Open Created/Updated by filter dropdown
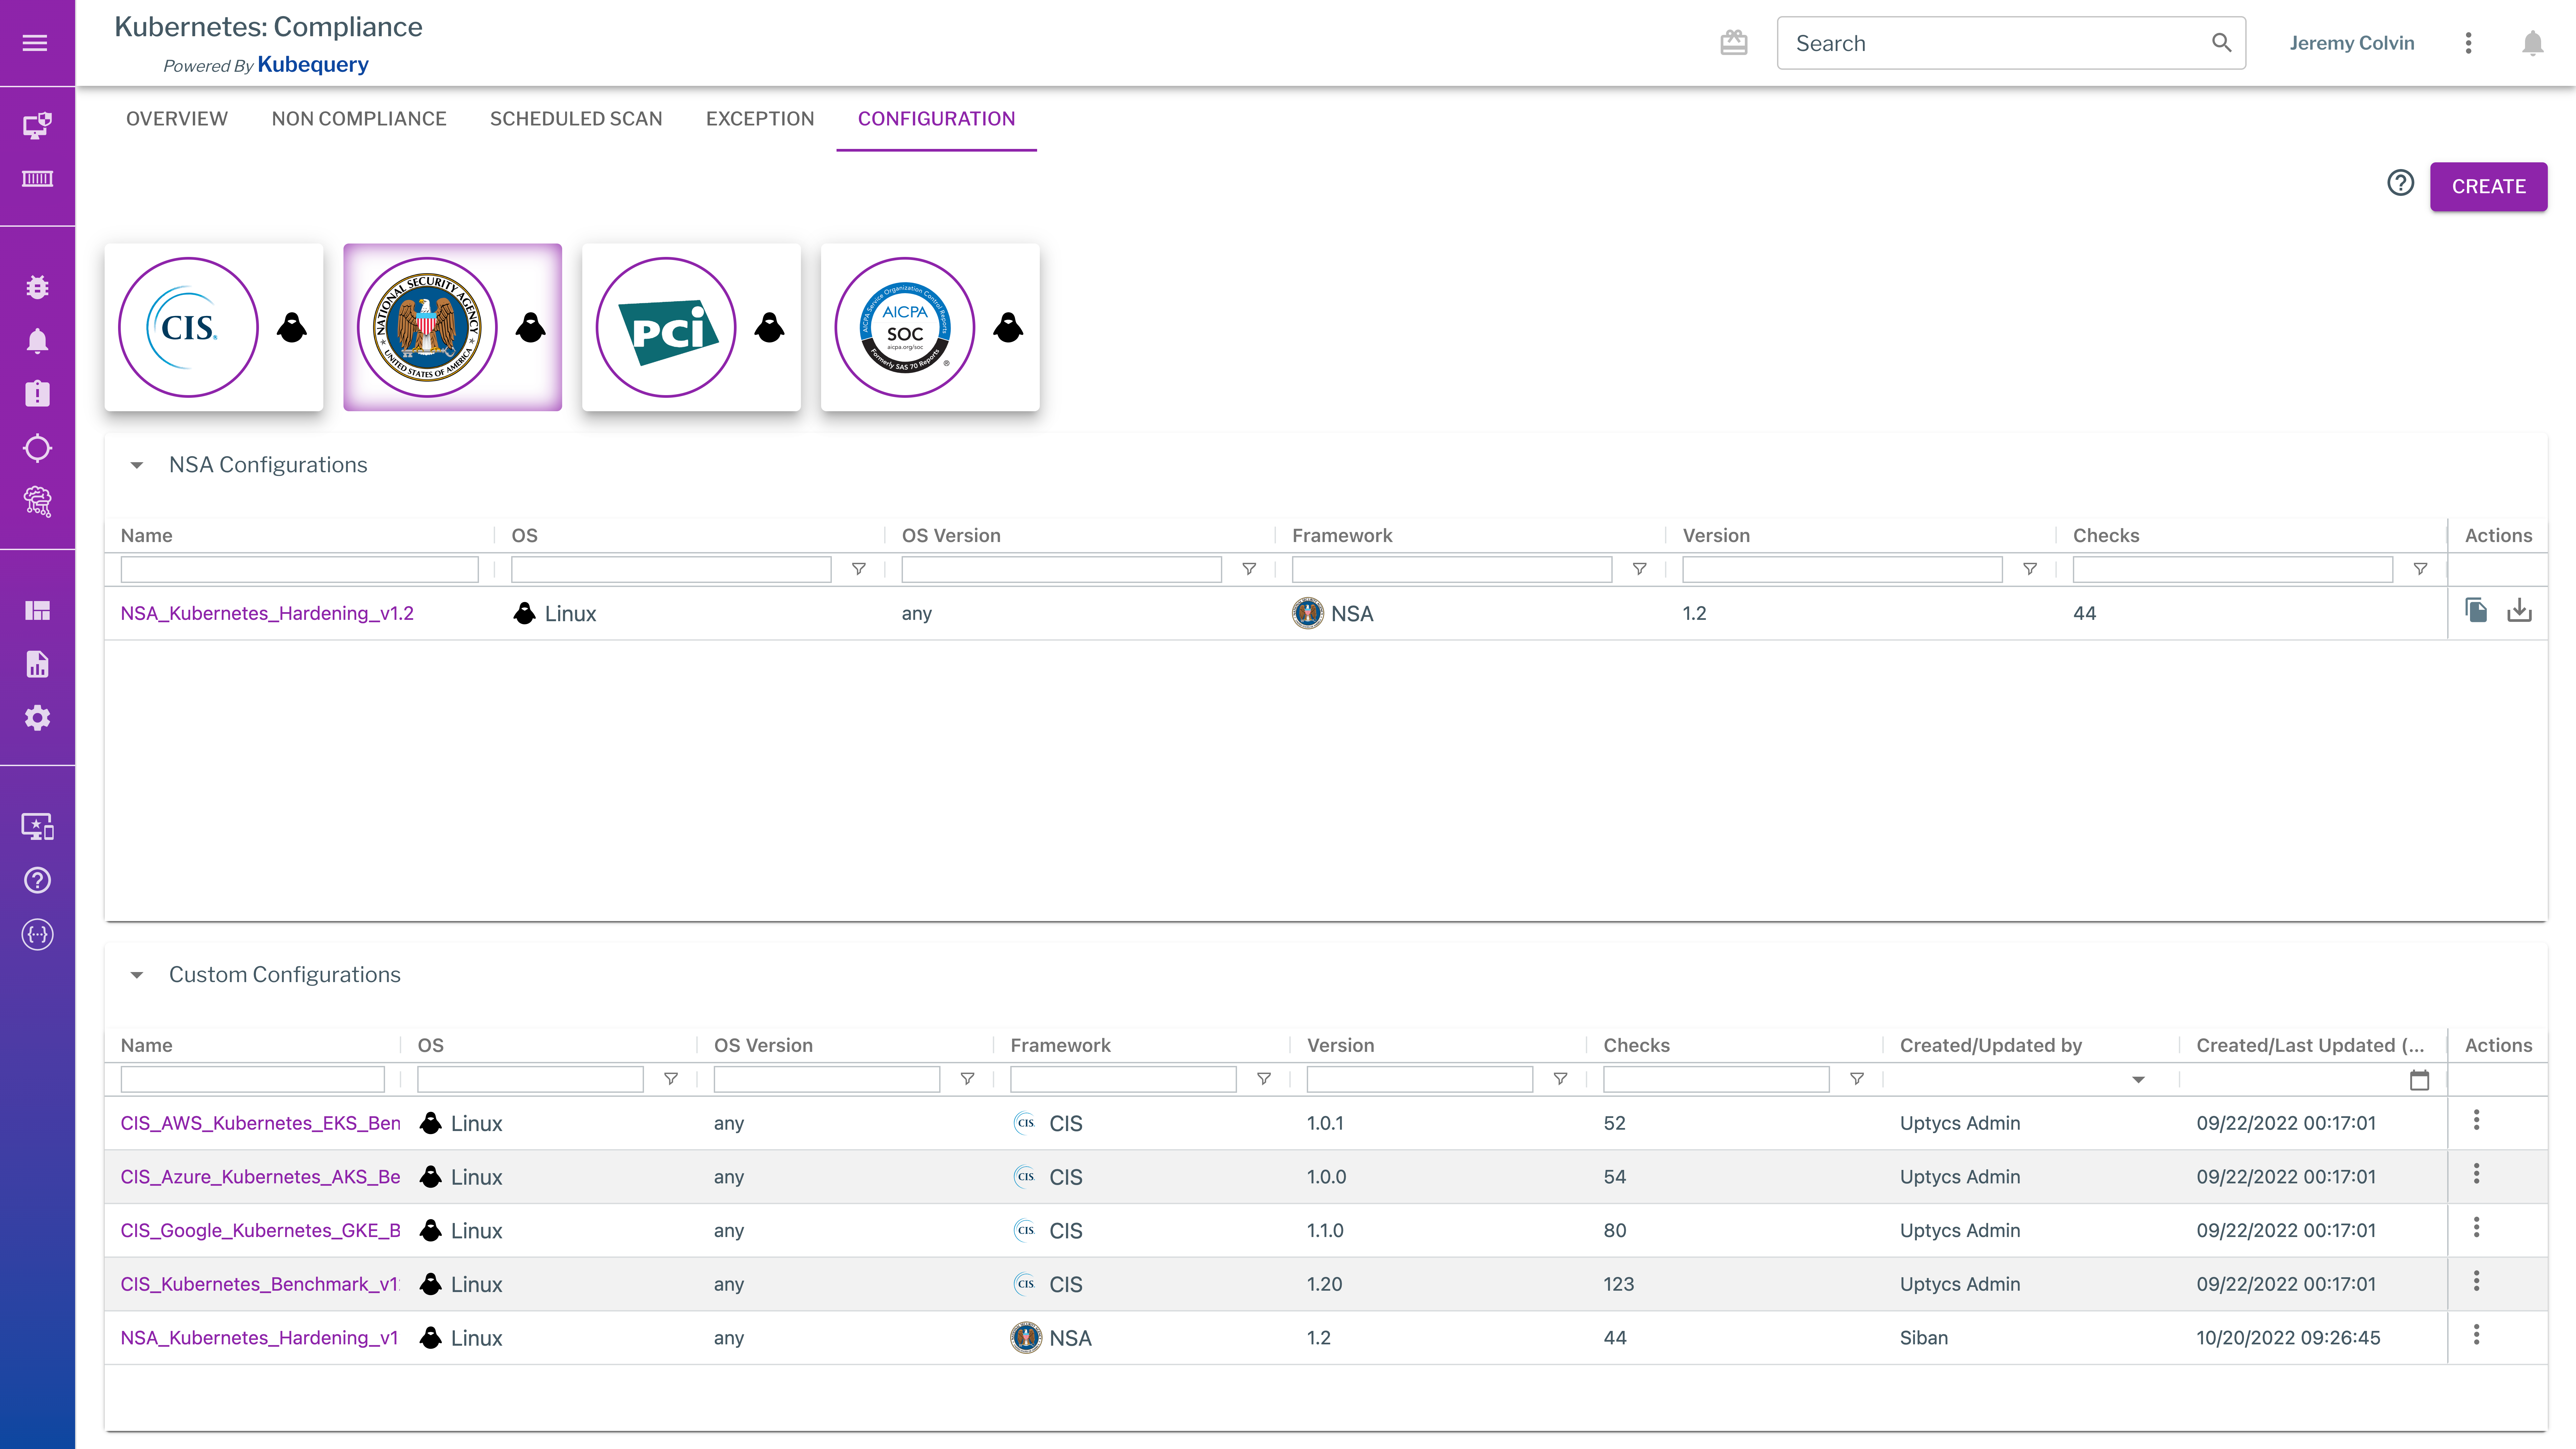 coord(2138,1080)
